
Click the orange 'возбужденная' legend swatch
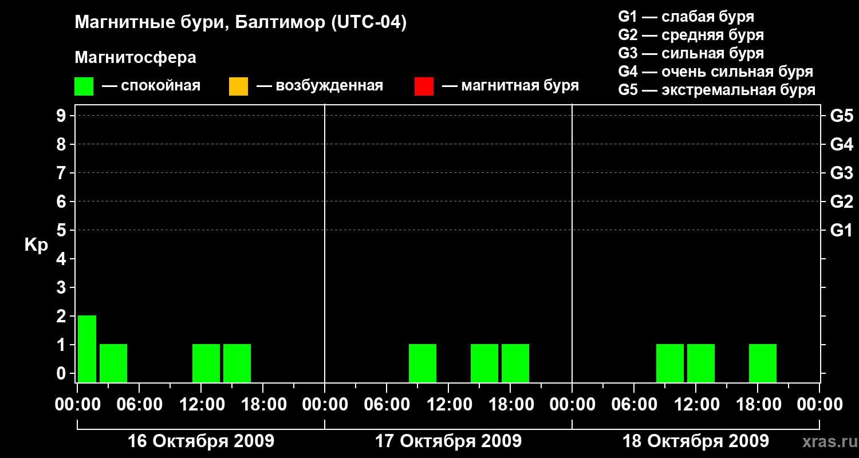(x=238, y=86)
